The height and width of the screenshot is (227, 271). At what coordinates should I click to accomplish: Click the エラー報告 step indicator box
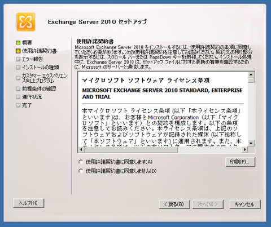click(18, 59)
